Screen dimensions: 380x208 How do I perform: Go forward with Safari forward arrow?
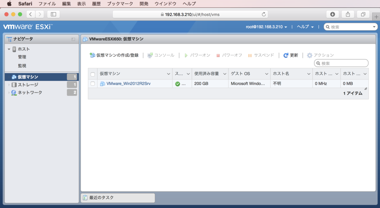tap(40, 14)
